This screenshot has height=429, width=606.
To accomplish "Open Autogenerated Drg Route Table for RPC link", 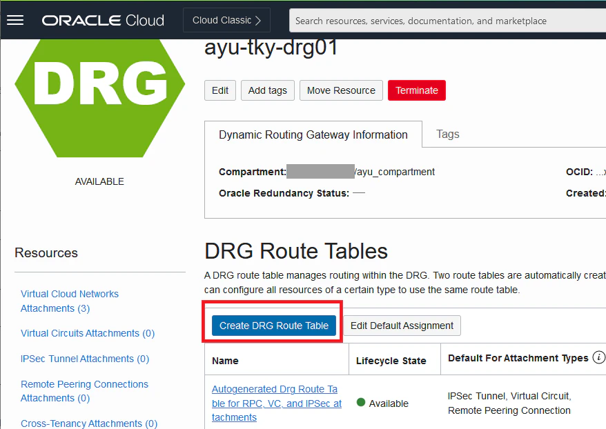I will (x=276, y=403).
